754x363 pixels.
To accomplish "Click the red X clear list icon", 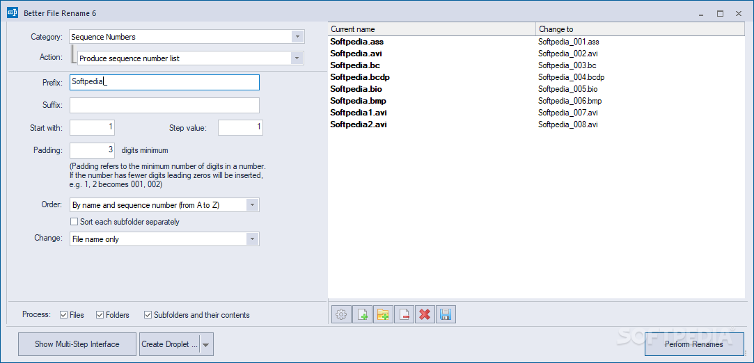I will [x=425, y=315].
